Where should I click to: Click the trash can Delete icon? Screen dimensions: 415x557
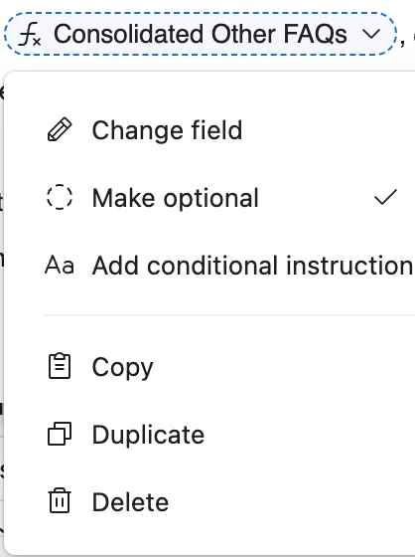(60, 500)
